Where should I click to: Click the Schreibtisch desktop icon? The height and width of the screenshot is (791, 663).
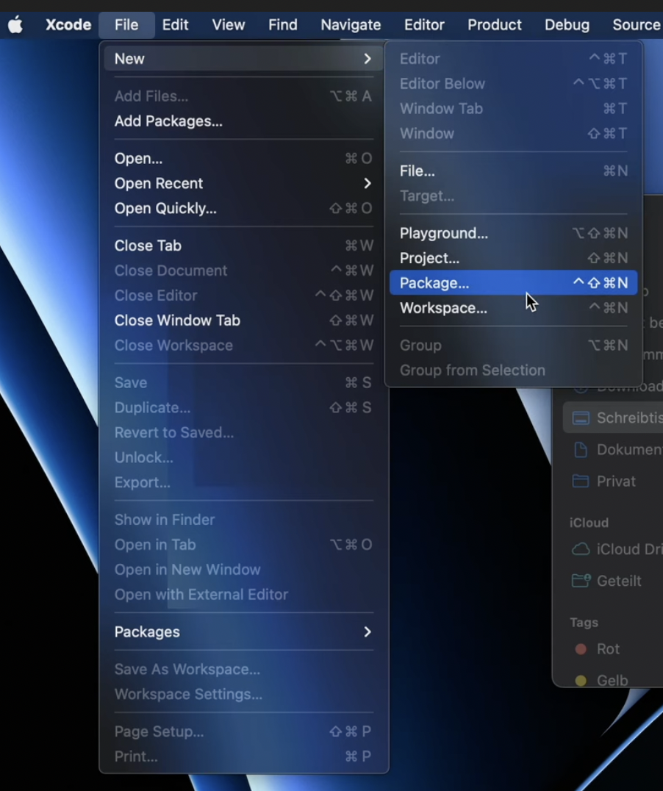pyautogui.click(x=581, y=418)
